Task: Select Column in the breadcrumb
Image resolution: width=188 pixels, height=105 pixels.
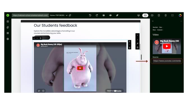Action: [160, 30]
